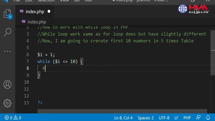Screen dimensions: 215x121
Task: Click the 'while' keyword on line 7
Action: pos(44,62)
